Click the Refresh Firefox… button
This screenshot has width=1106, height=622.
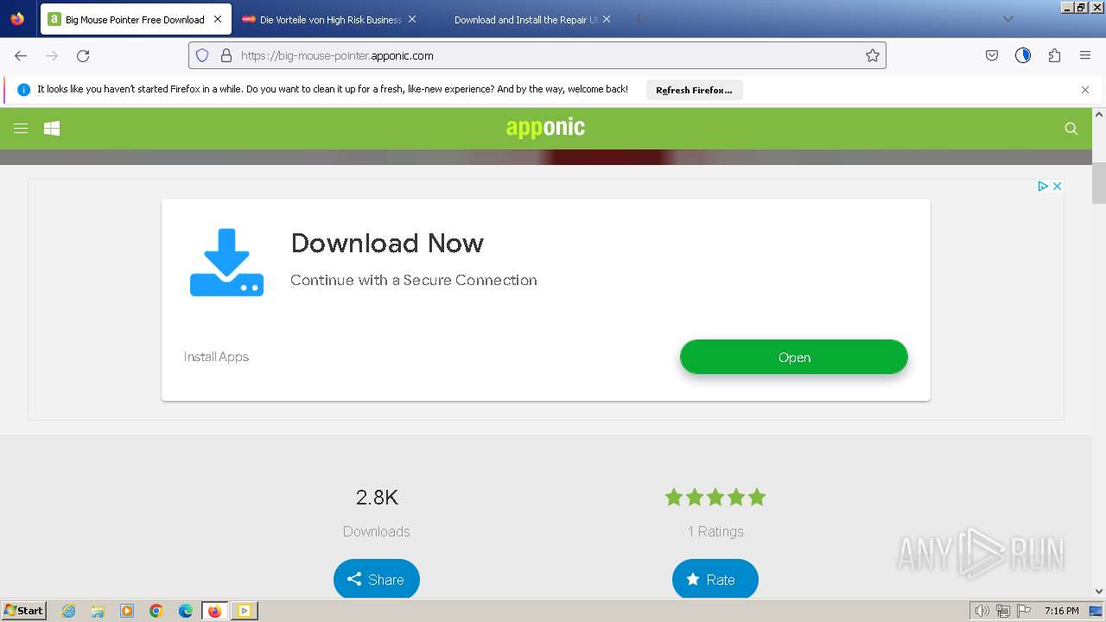click(694, 90)
